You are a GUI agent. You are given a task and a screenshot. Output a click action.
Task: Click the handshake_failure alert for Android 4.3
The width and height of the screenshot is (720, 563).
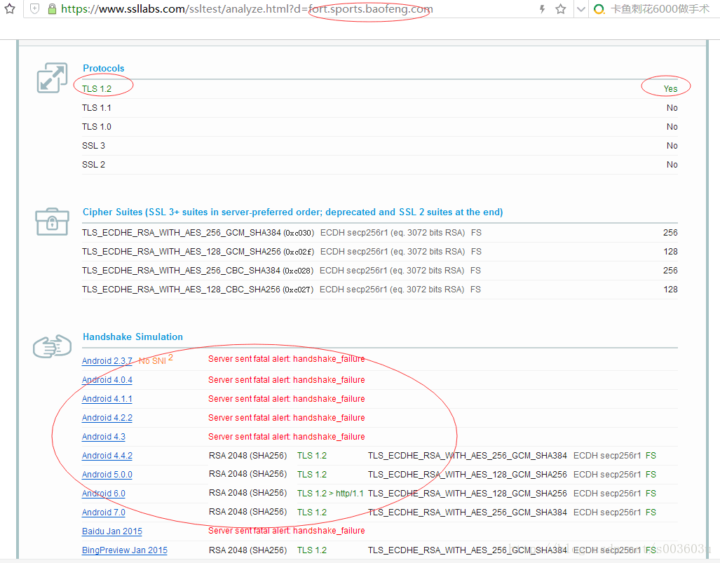287,436
